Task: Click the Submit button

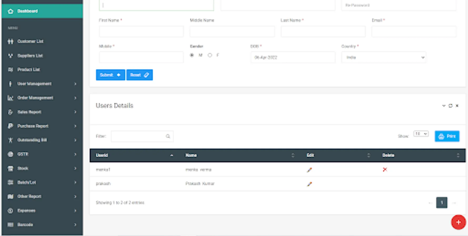Action: pyautogui.click(x=110, y=75)
